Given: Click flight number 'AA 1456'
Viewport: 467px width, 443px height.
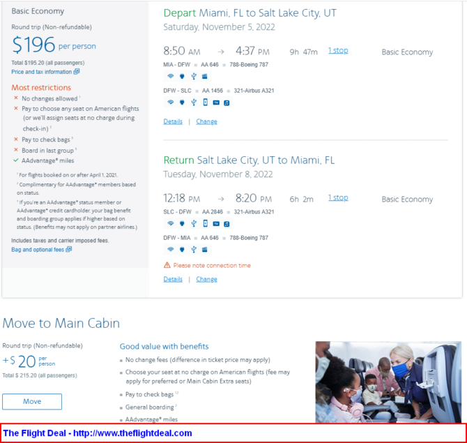Looking at the screenshot, I should click(x=213, y=91).
